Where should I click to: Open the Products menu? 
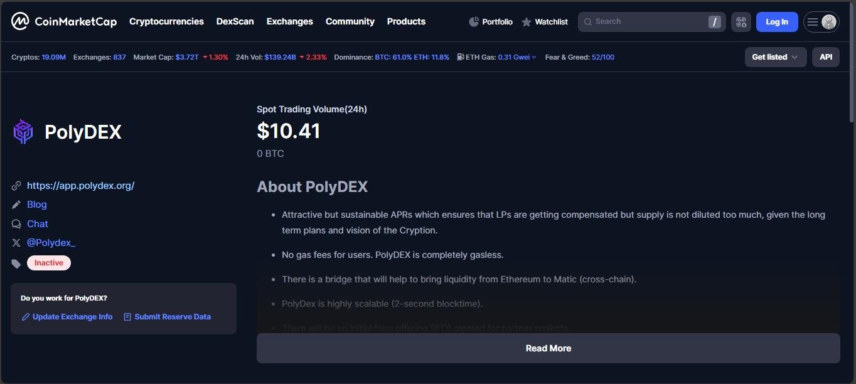406,21
